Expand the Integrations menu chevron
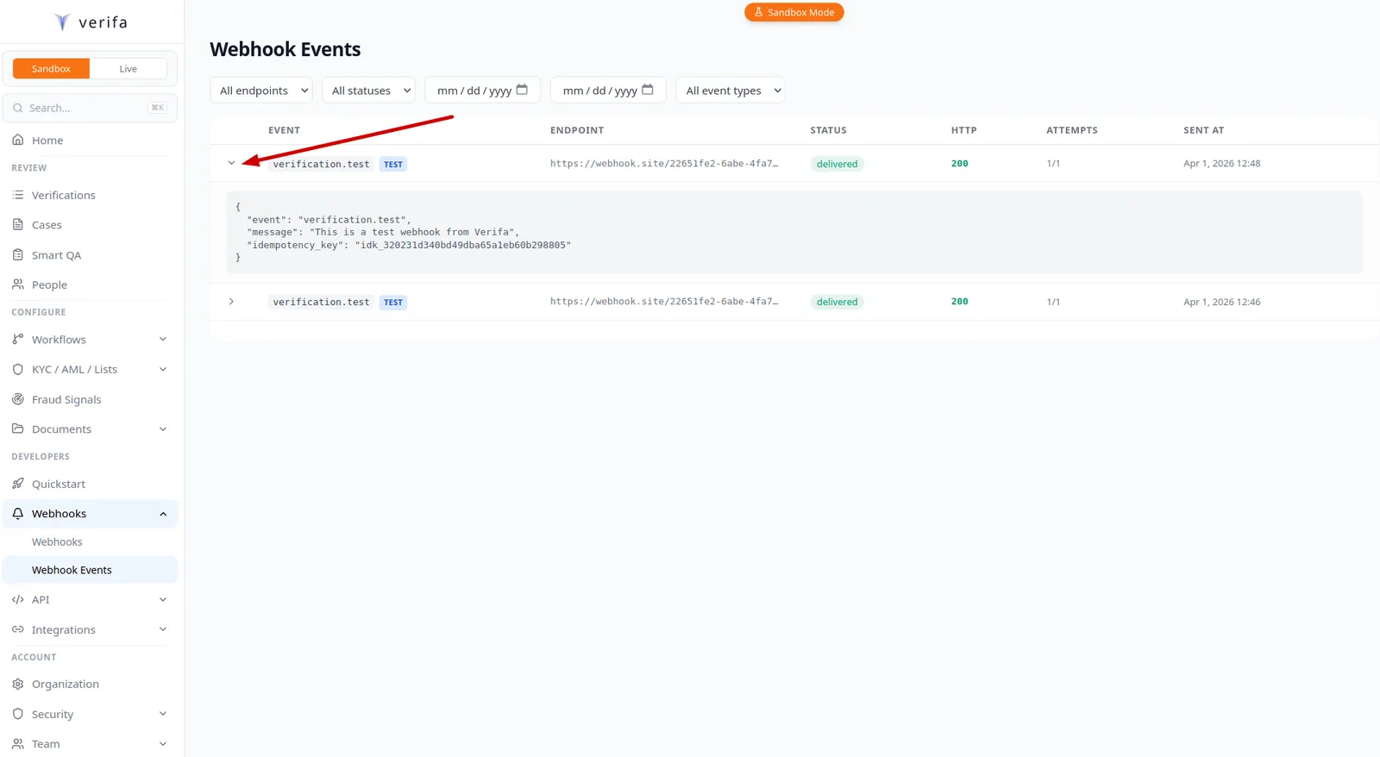This screenshot has width=1380, height=757. [163, 629]
